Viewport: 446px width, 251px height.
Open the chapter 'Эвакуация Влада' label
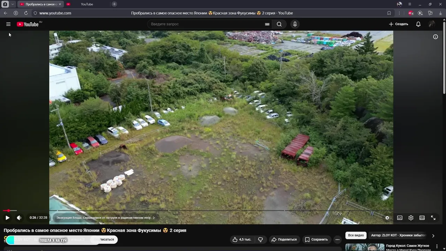106,218
